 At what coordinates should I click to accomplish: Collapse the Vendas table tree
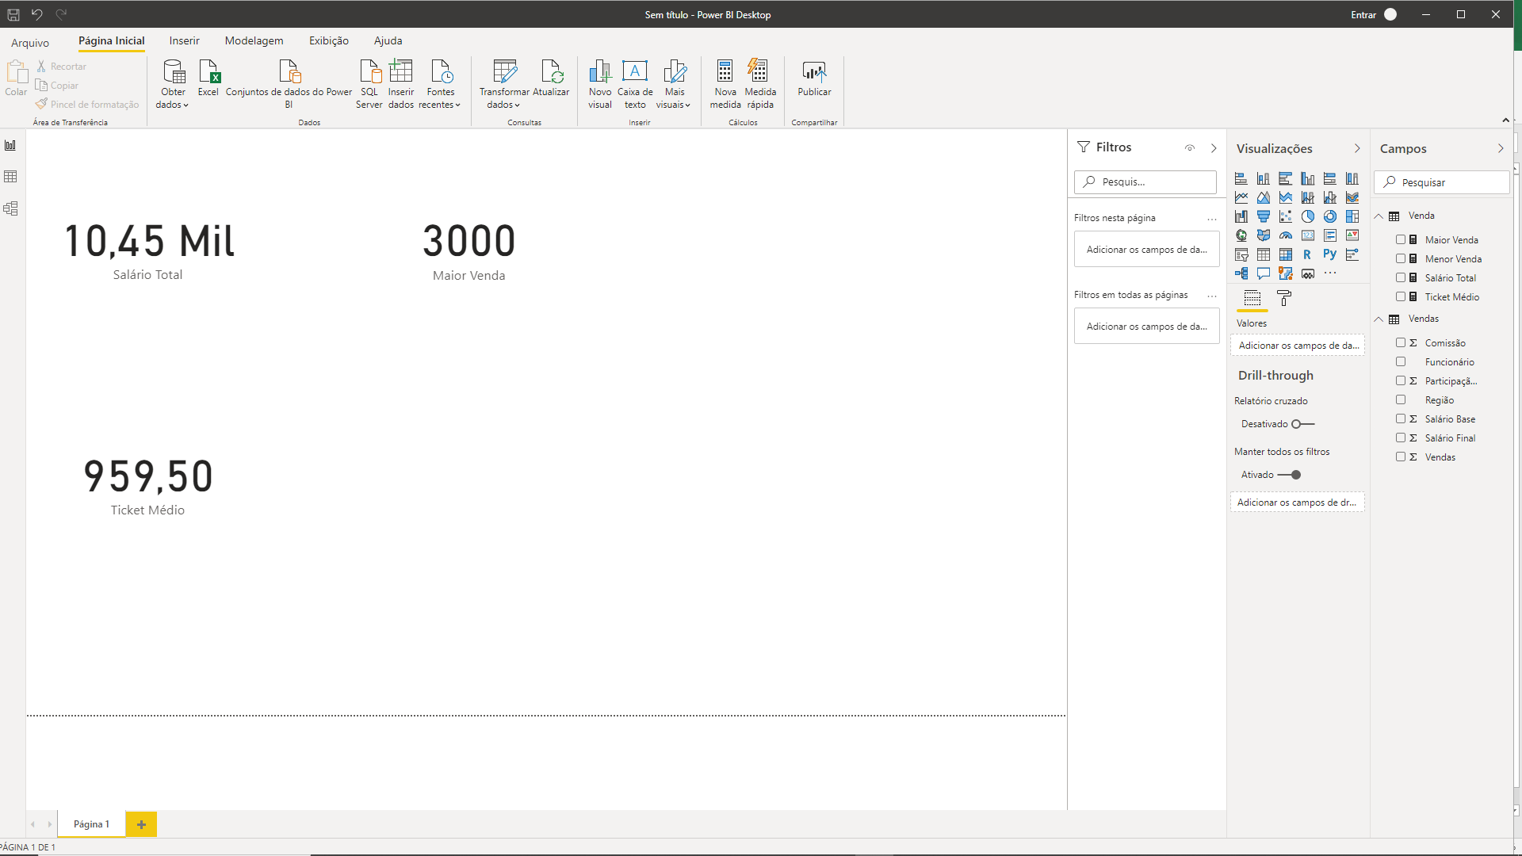pos(1379,319)
